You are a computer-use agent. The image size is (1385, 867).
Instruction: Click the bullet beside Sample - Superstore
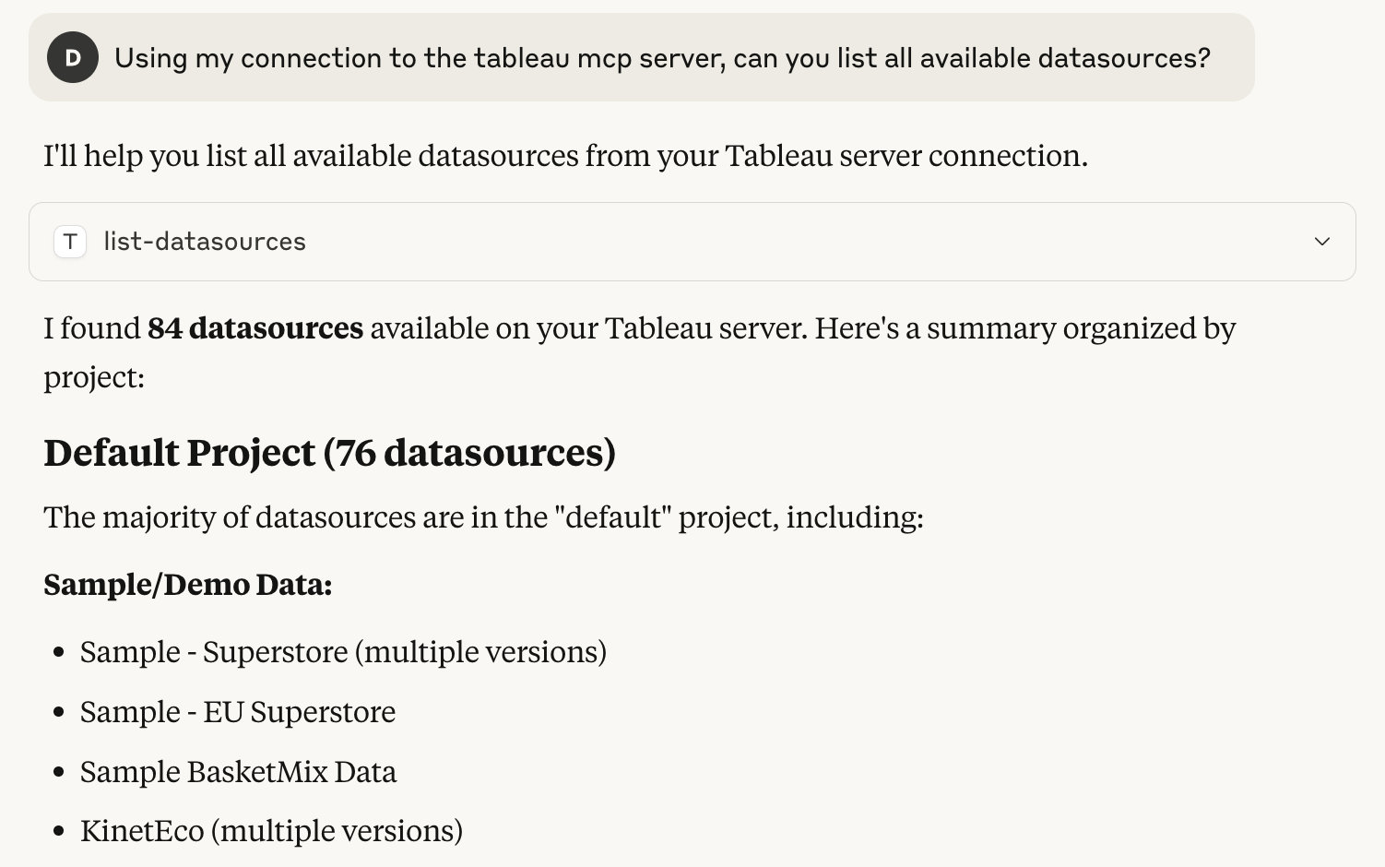click(59, 652)
